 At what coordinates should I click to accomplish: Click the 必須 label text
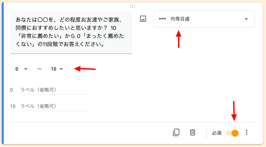click(217, 133)
